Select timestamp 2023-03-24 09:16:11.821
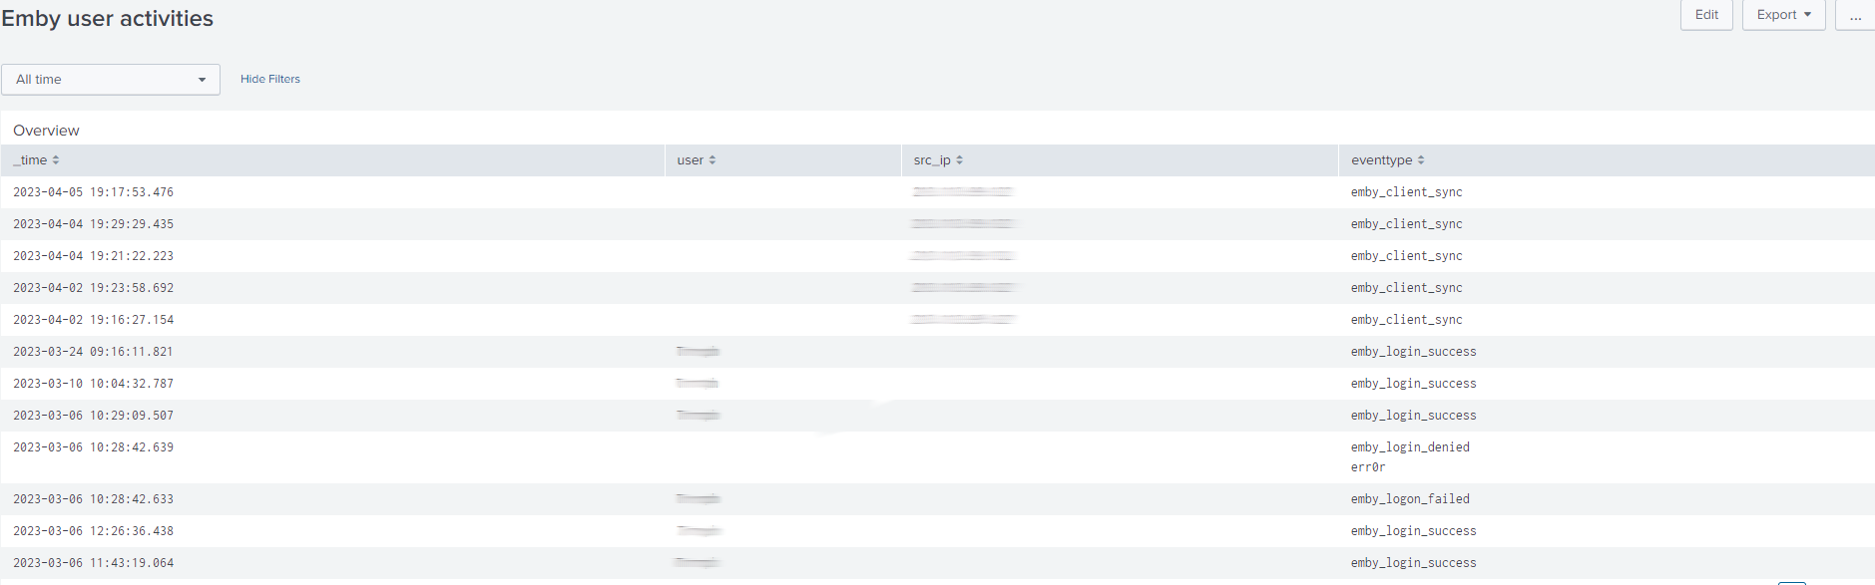1875x585 pixels. point(93,352)
